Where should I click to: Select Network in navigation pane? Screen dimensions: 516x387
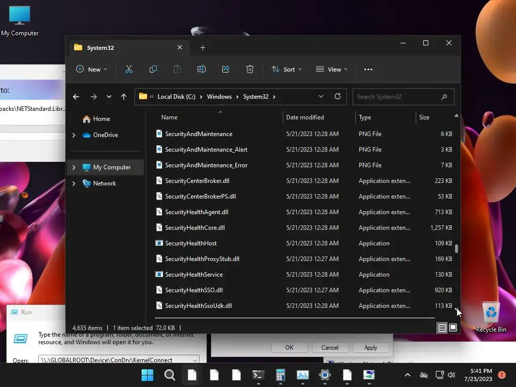coord(105,183)
